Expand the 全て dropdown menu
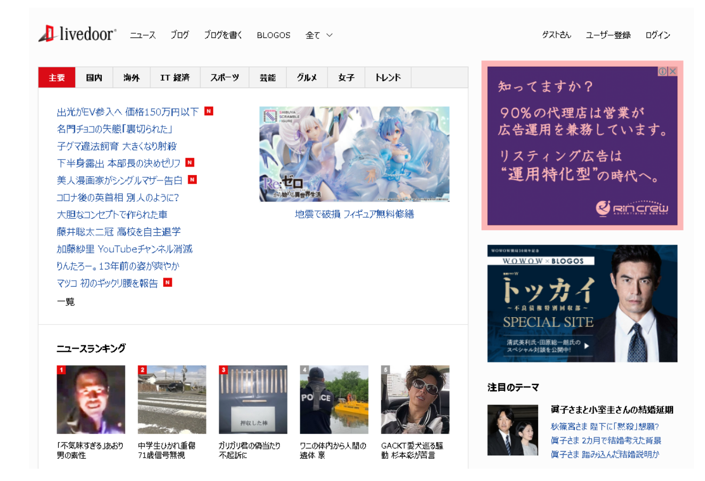Screen dimensions: 705x481 [319, 35]
